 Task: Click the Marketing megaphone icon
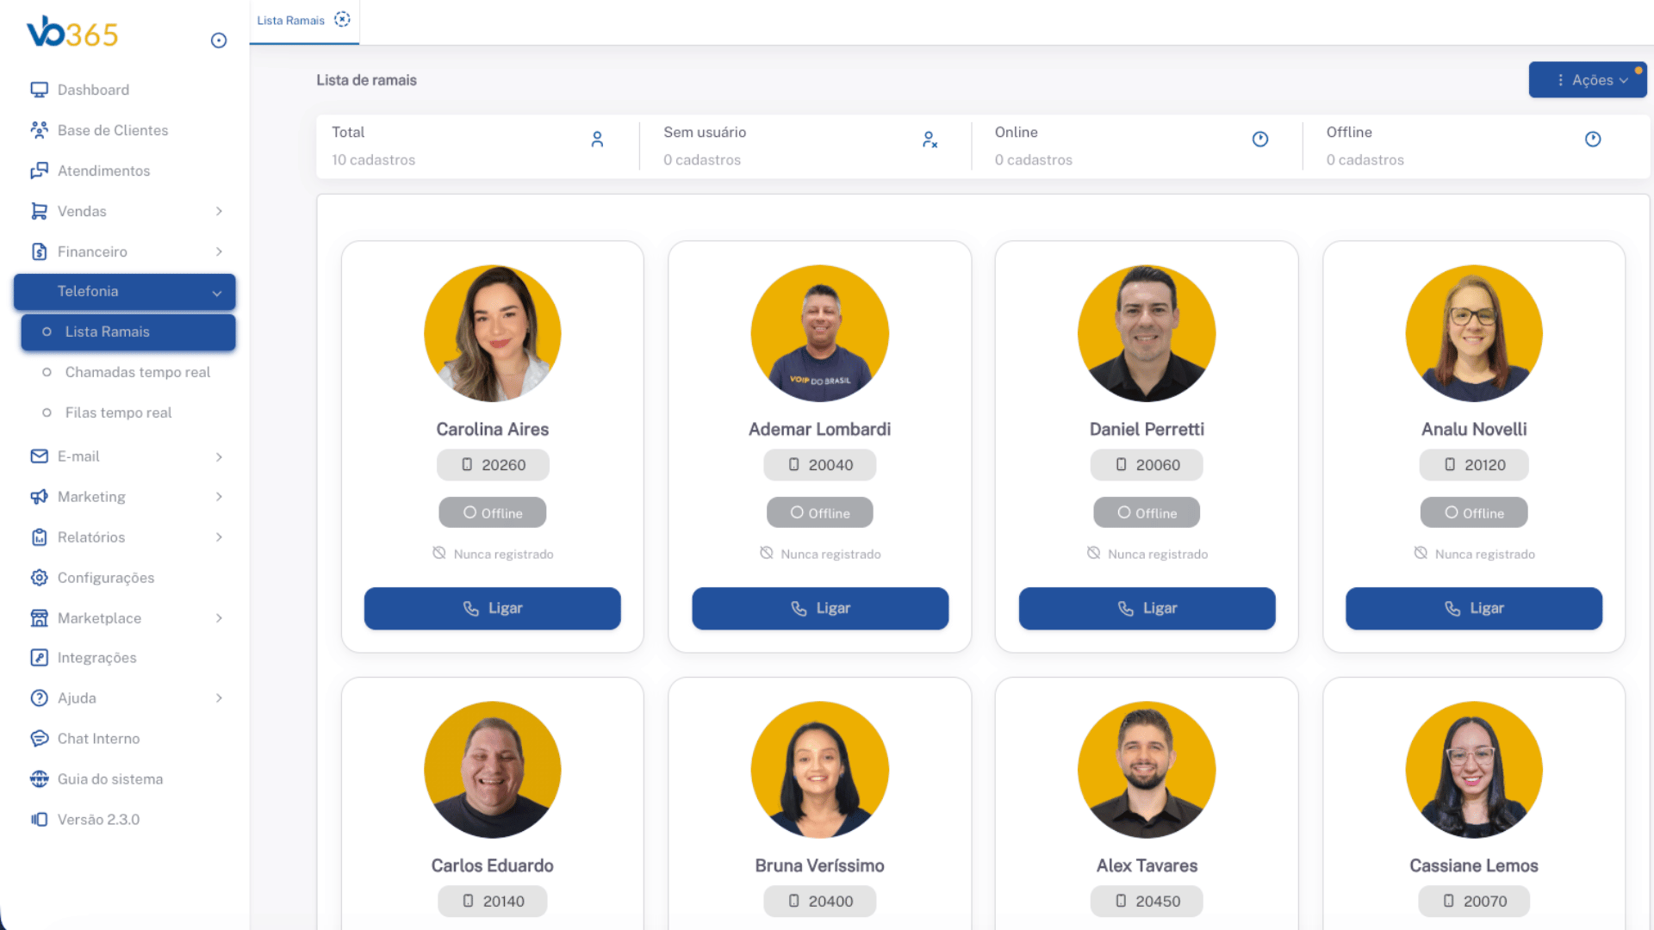coord(39,497)
